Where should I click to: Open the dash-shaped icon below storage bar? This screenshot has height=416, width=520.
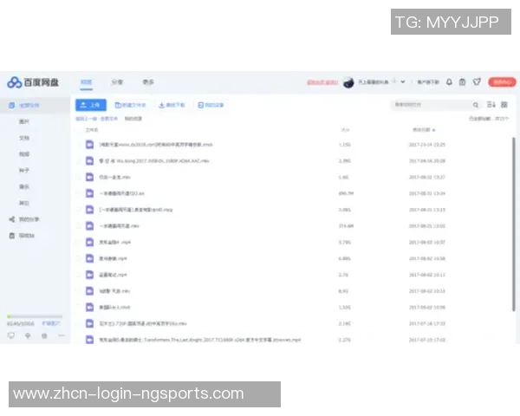[61, 335]
